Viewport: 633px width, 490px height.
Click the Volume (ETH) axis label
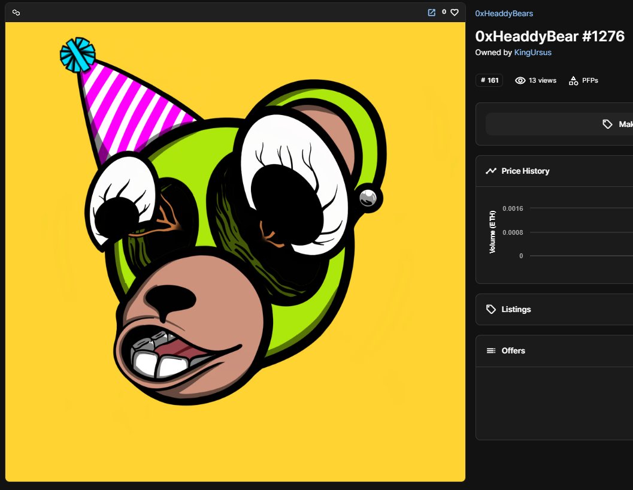click(492, 232)
